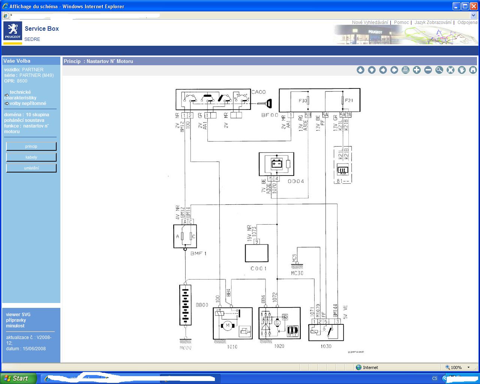Zoom in with the plus icon
The width and height of the screenshot is (480, 384).
click(x=417, y=70)
